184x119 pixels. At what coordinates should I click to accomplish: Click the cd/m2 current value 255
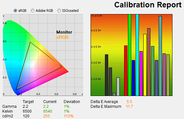point(46,116)
